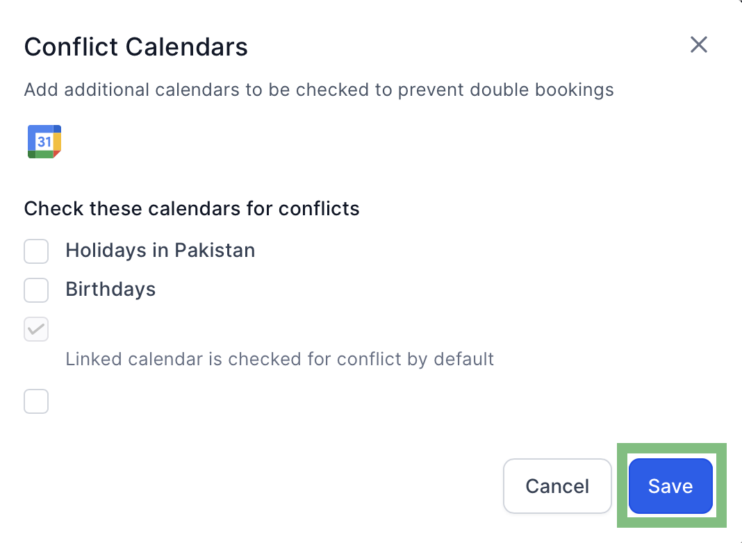
Task: Click the white Cancel button
Action: 557,486
